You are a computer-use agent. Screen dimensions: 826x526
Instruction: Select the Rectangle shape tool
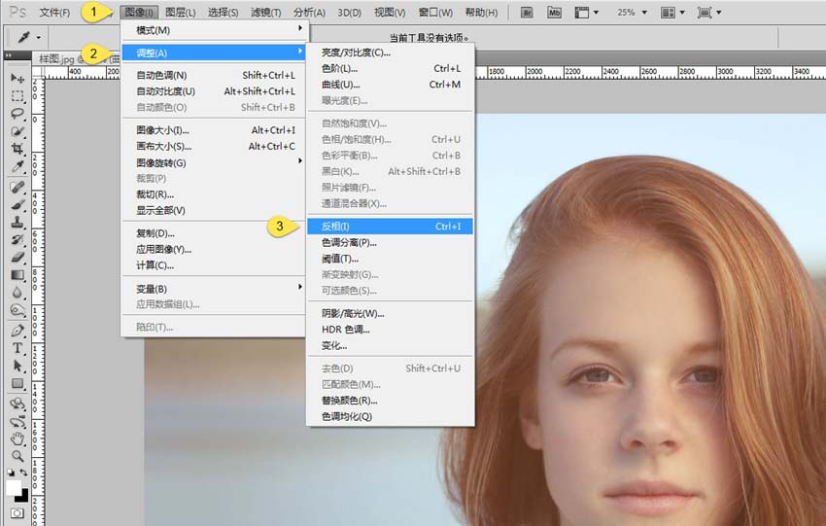(17, 384)
